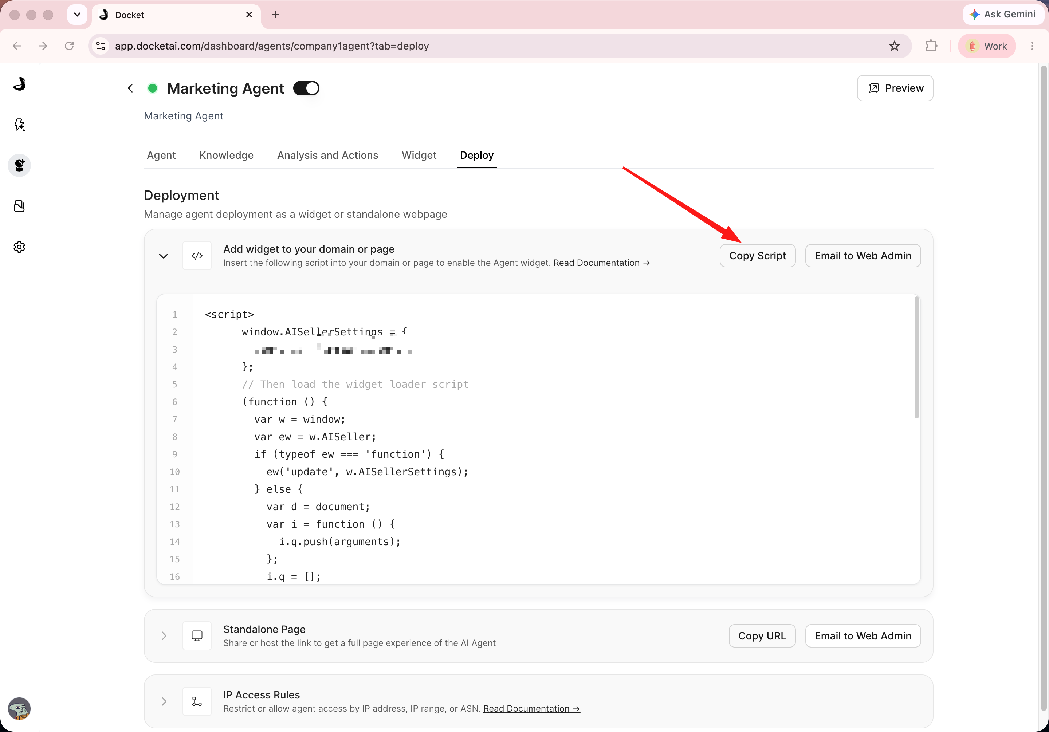
Task: Switch to the Knowledge tab
Action: pyautogui.click(x=226, y=156)
